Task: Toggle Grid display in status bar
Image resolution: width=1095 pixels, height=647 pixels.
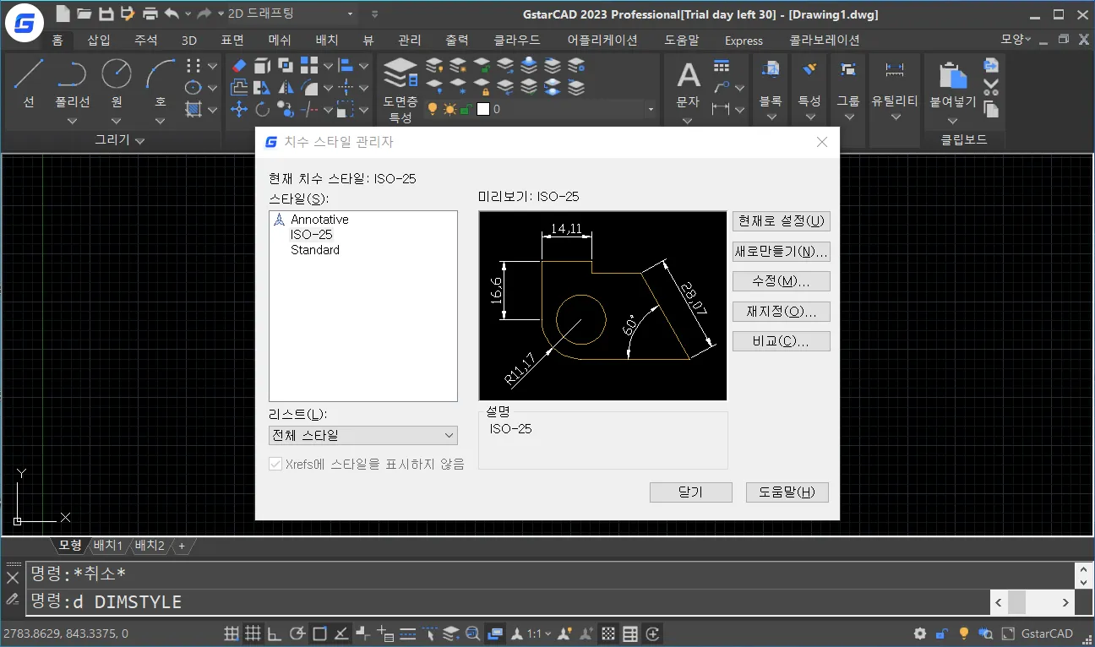Action: [253, 633]
